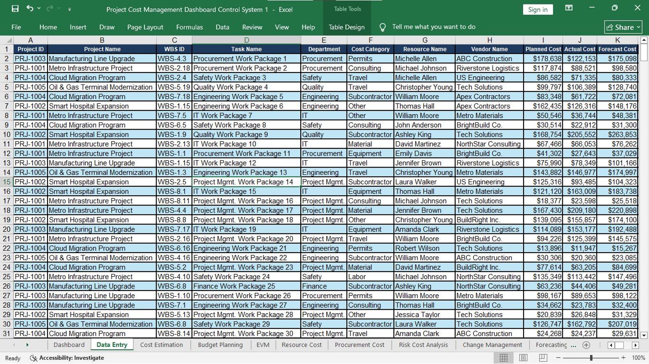Open the EVM sheet tab
This screenshot has width=649, height=364.
coord(263,345)
